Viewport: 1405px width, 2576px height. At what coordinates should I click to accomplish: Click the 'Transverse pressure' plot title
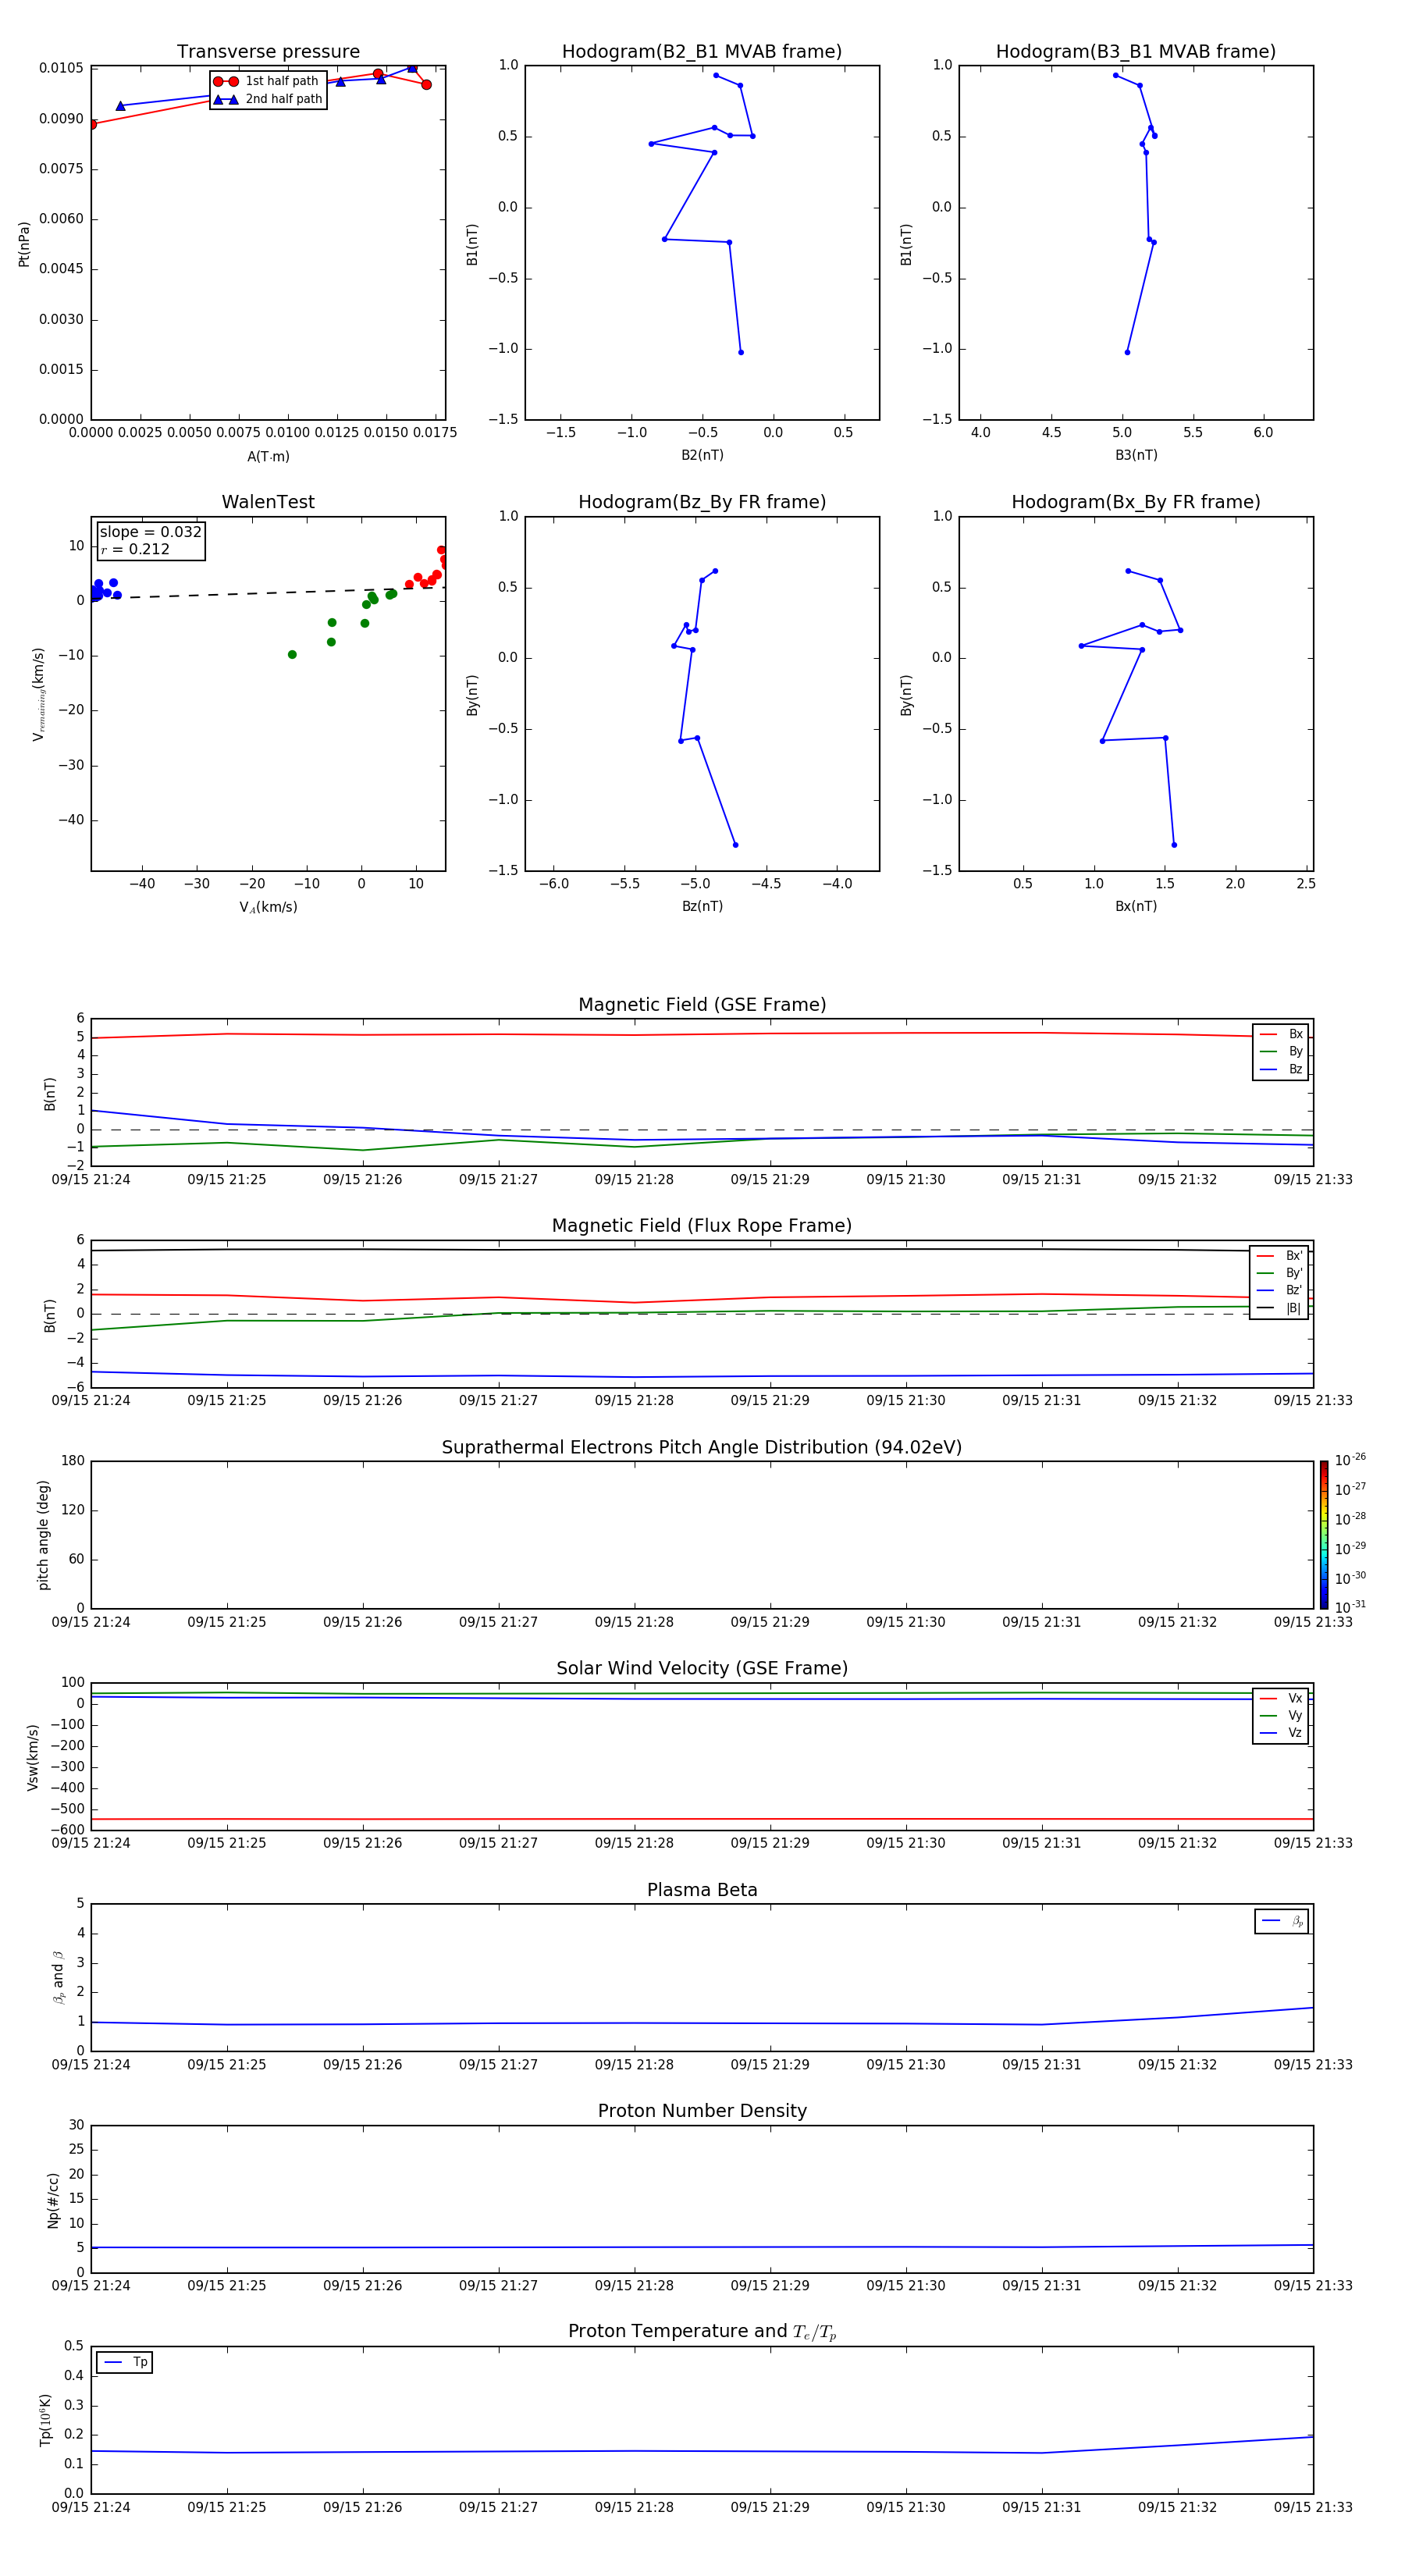click(268, 52)
